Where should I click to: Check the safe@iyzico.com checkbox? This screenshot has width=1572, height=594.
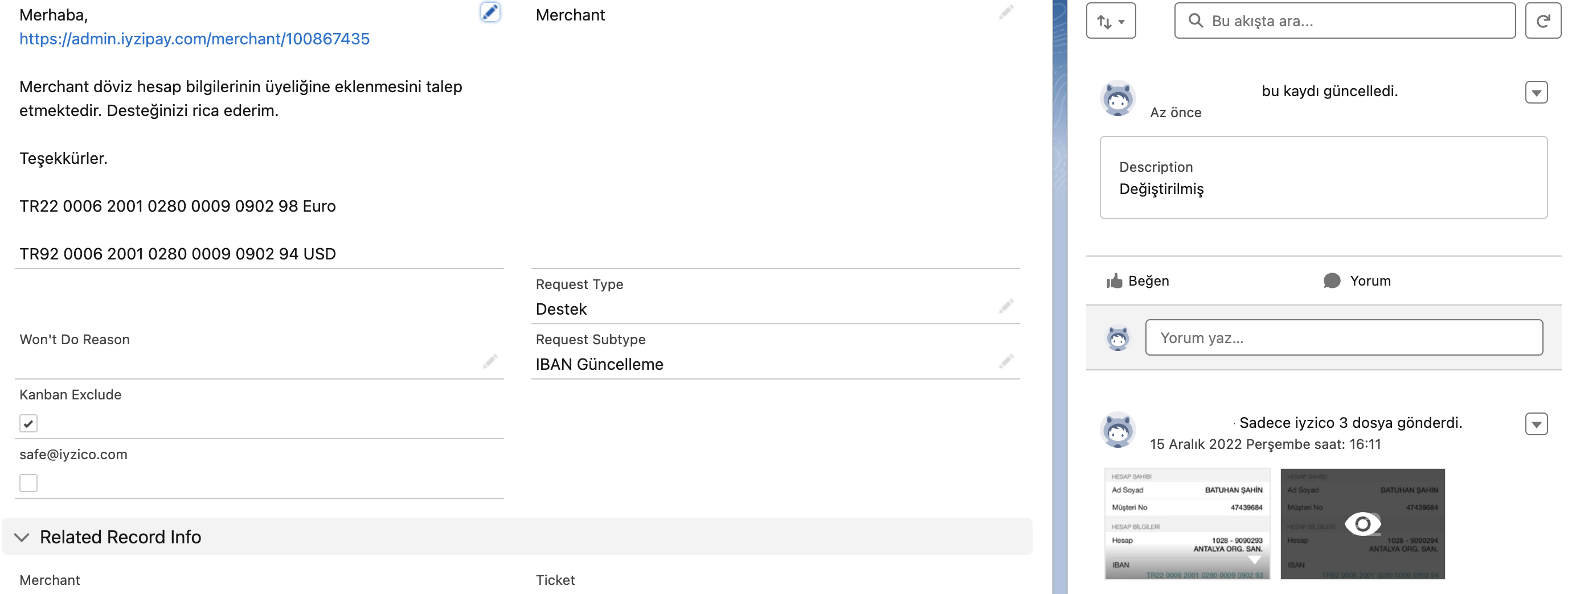pyautogui.click(x=28, y=483)
